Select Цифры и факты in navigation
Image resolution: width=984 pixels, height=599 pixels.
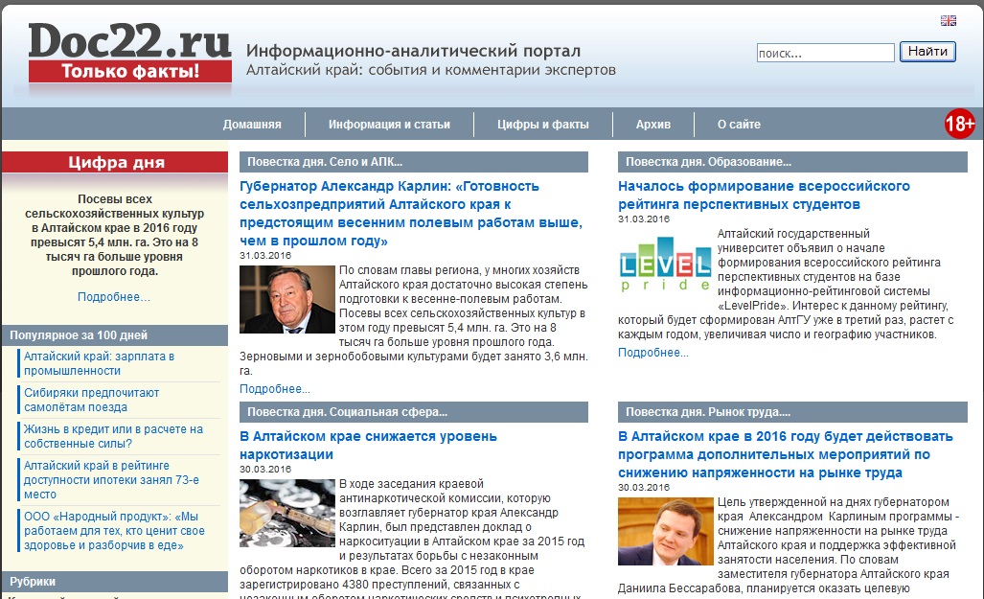pyautogui.click(x=543, y=125)
